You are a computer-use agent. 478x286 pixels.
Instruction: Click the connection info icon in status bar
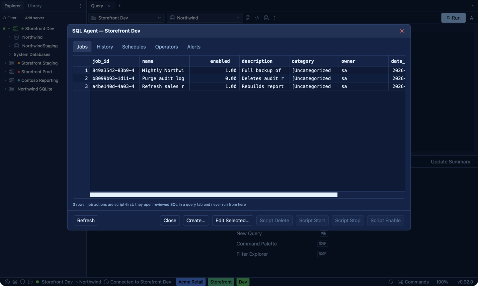tap(106, 282)
